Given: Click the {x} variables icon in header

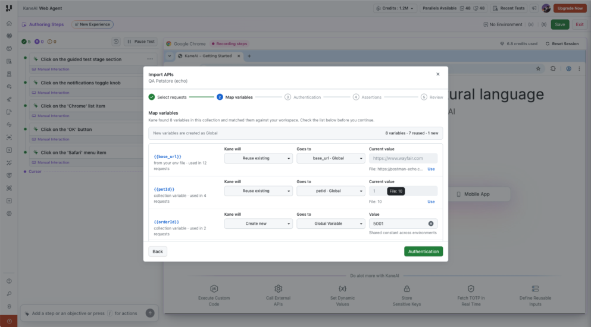Looking at the screenshot, I should [x=531, y=24].
